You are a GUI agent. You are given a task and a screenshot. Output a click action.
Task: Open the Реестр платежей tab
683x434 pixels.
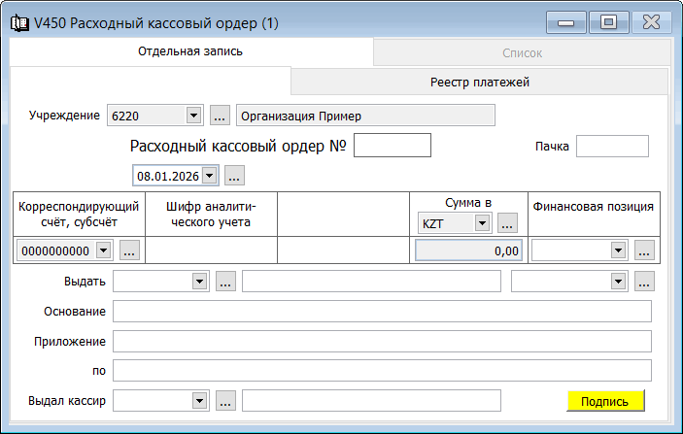pos(479,82)
